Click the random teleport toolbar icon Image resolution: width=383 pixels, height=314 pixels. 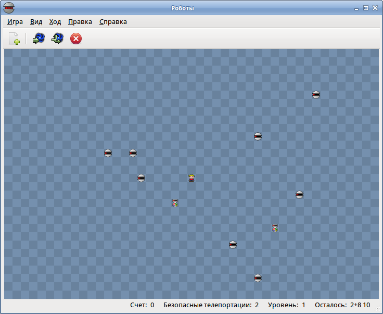click(39, 39)
